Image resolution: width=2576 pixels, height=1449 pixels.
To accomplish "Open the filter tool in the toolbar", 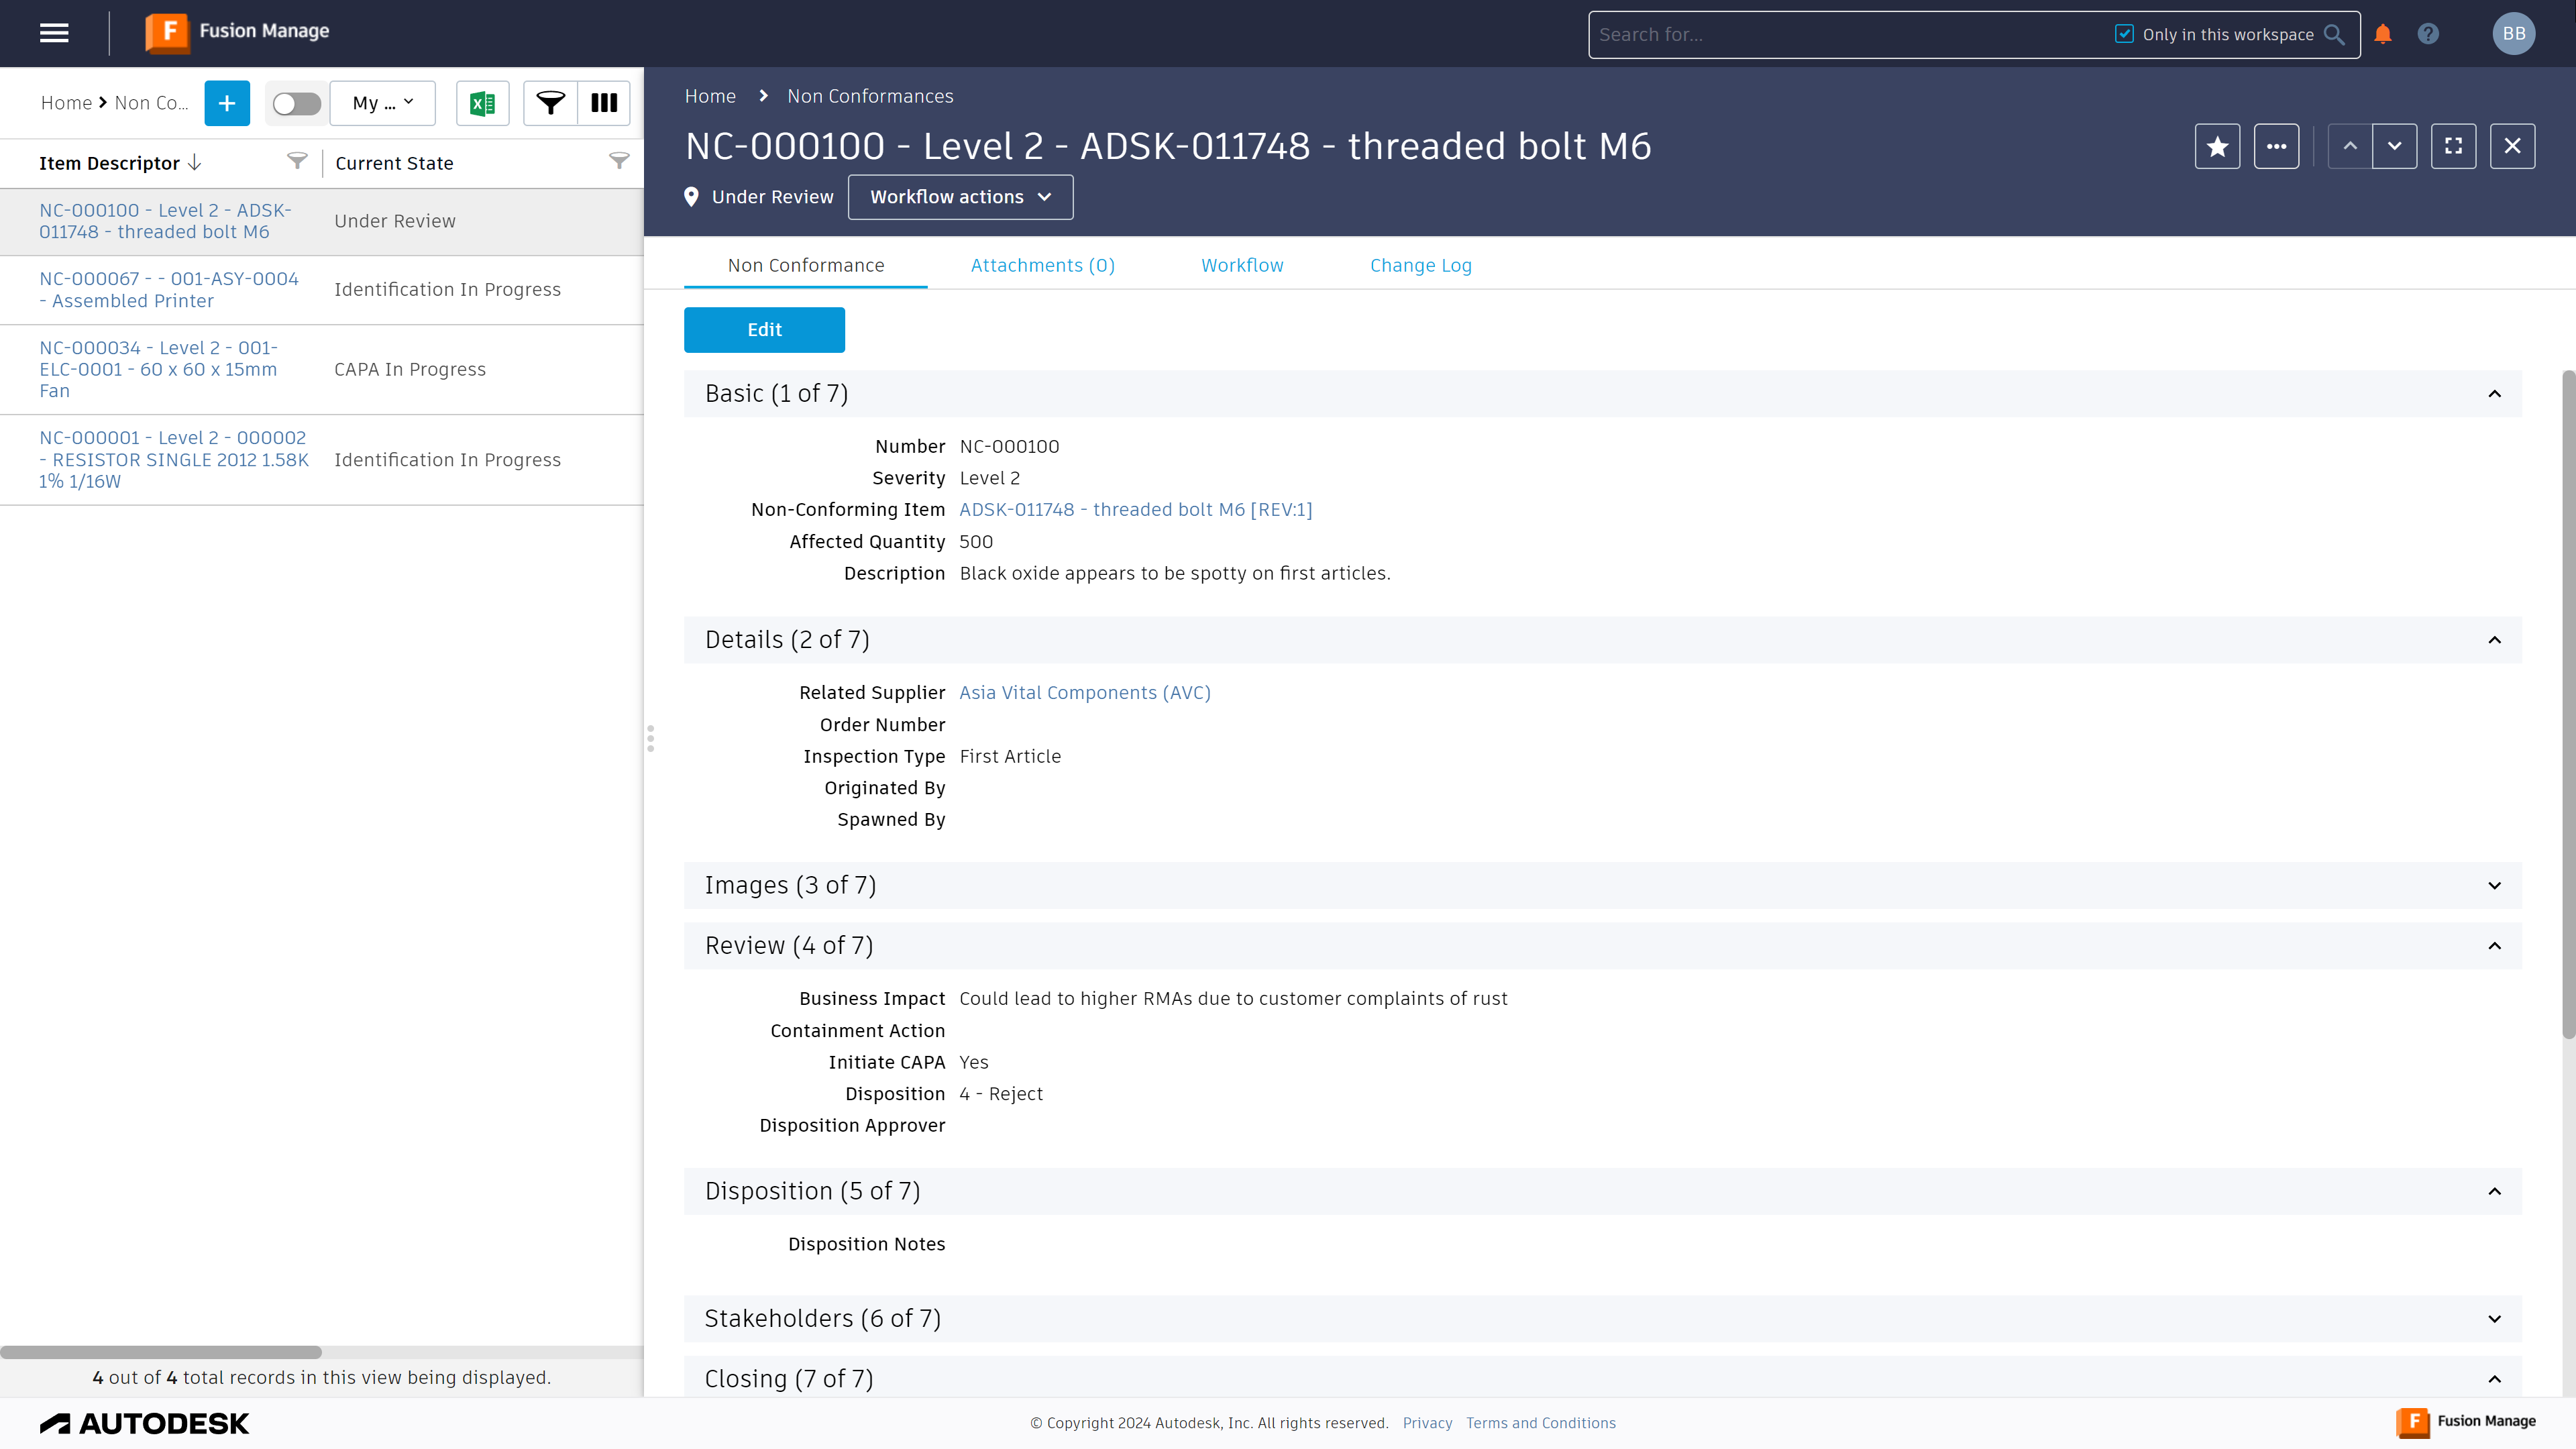I will (x=549, y=103).
